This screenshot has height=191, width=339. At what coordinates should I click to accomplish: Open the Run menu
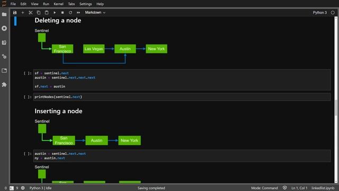click(46, 4)
